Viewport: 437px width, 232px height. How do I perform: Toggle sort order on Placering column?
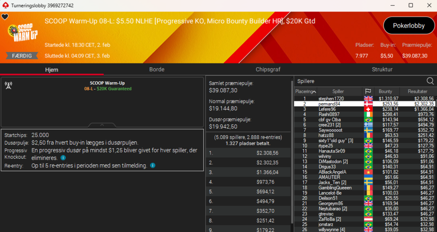[x=306, y=92]
